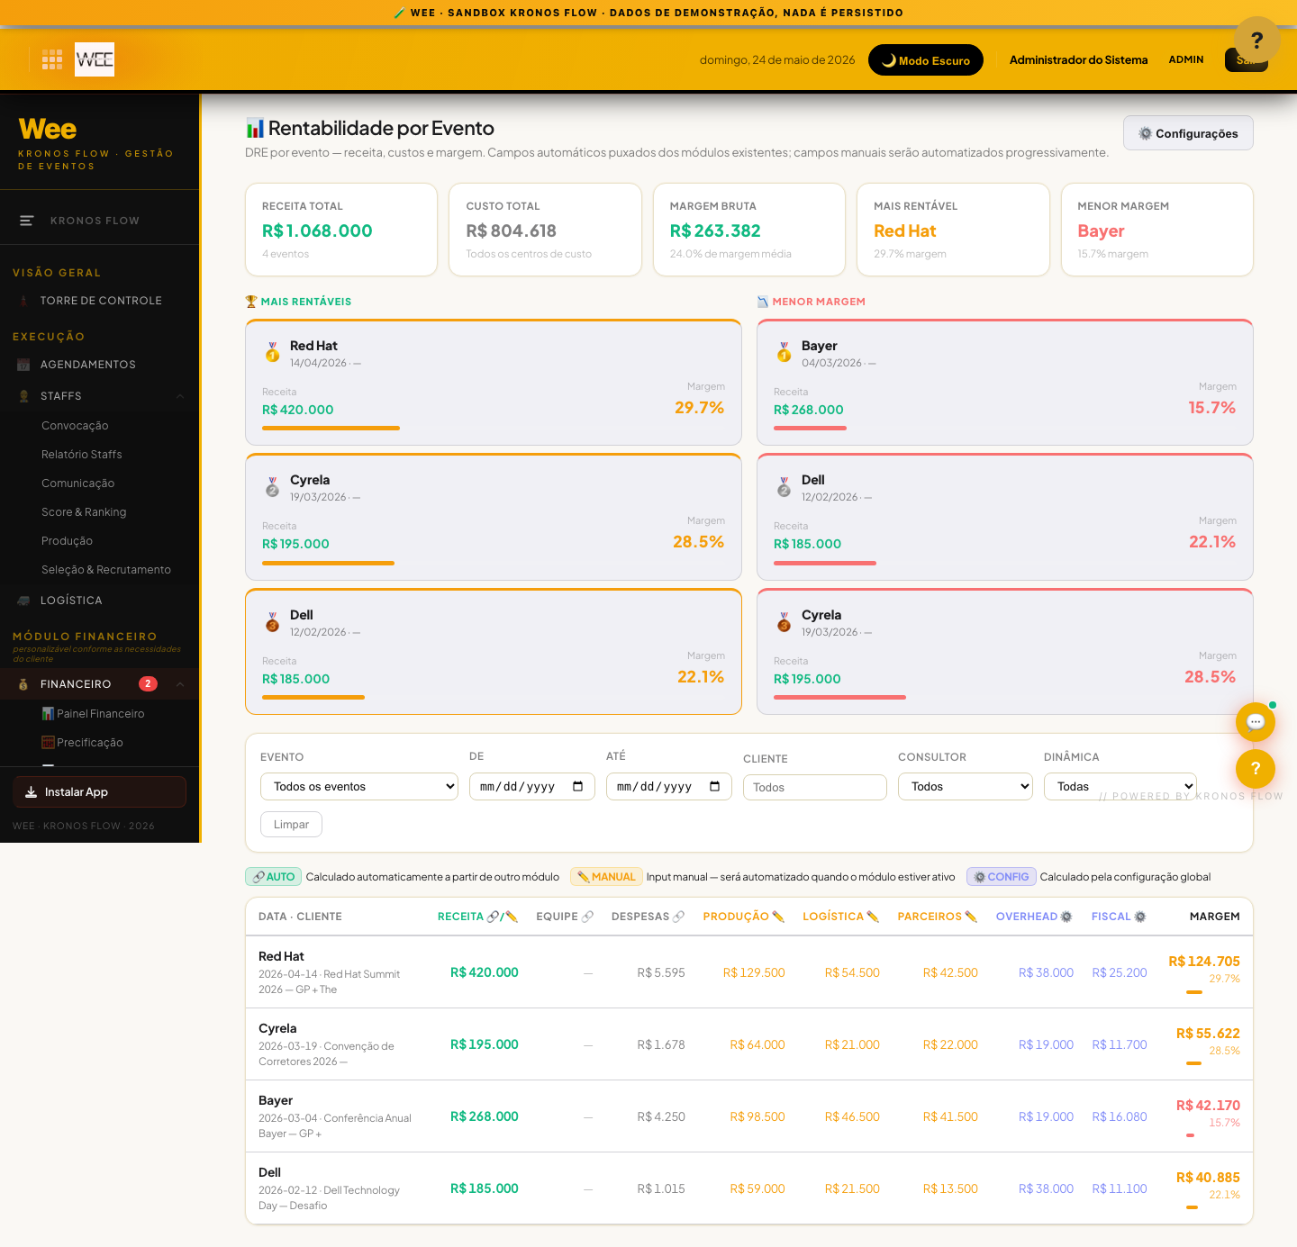The width and height of the screenshot is (1297, 1247).
Task: Collapse the Financeiro submenu chevron
Action: (180, 684)
